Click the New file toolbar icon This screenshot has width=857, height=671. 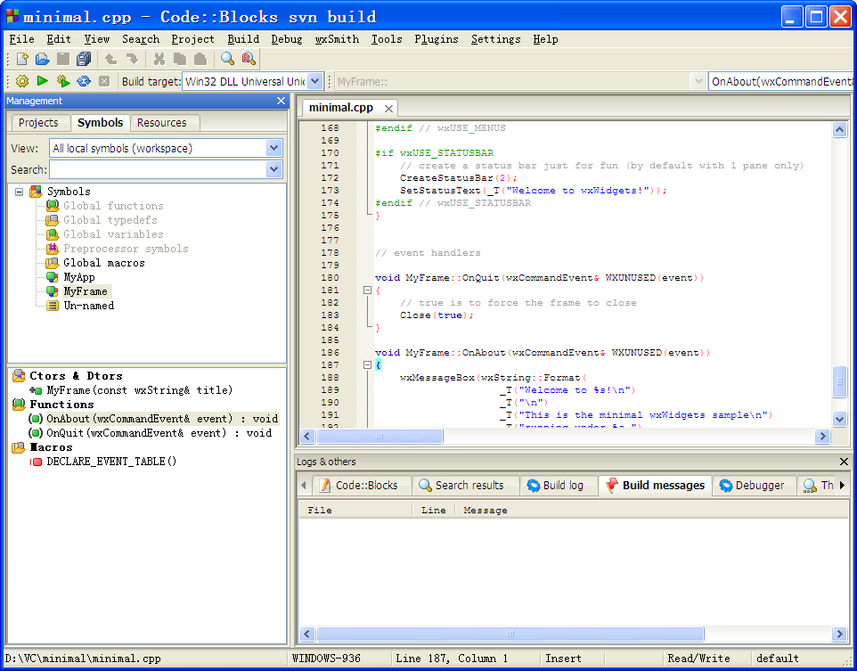22,59
